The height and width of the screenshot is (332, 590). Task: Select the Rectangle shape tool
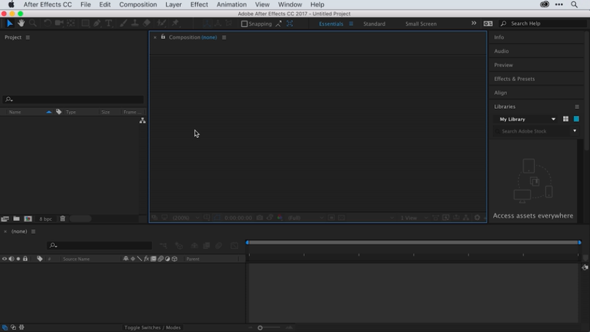[x=85, y=23]
